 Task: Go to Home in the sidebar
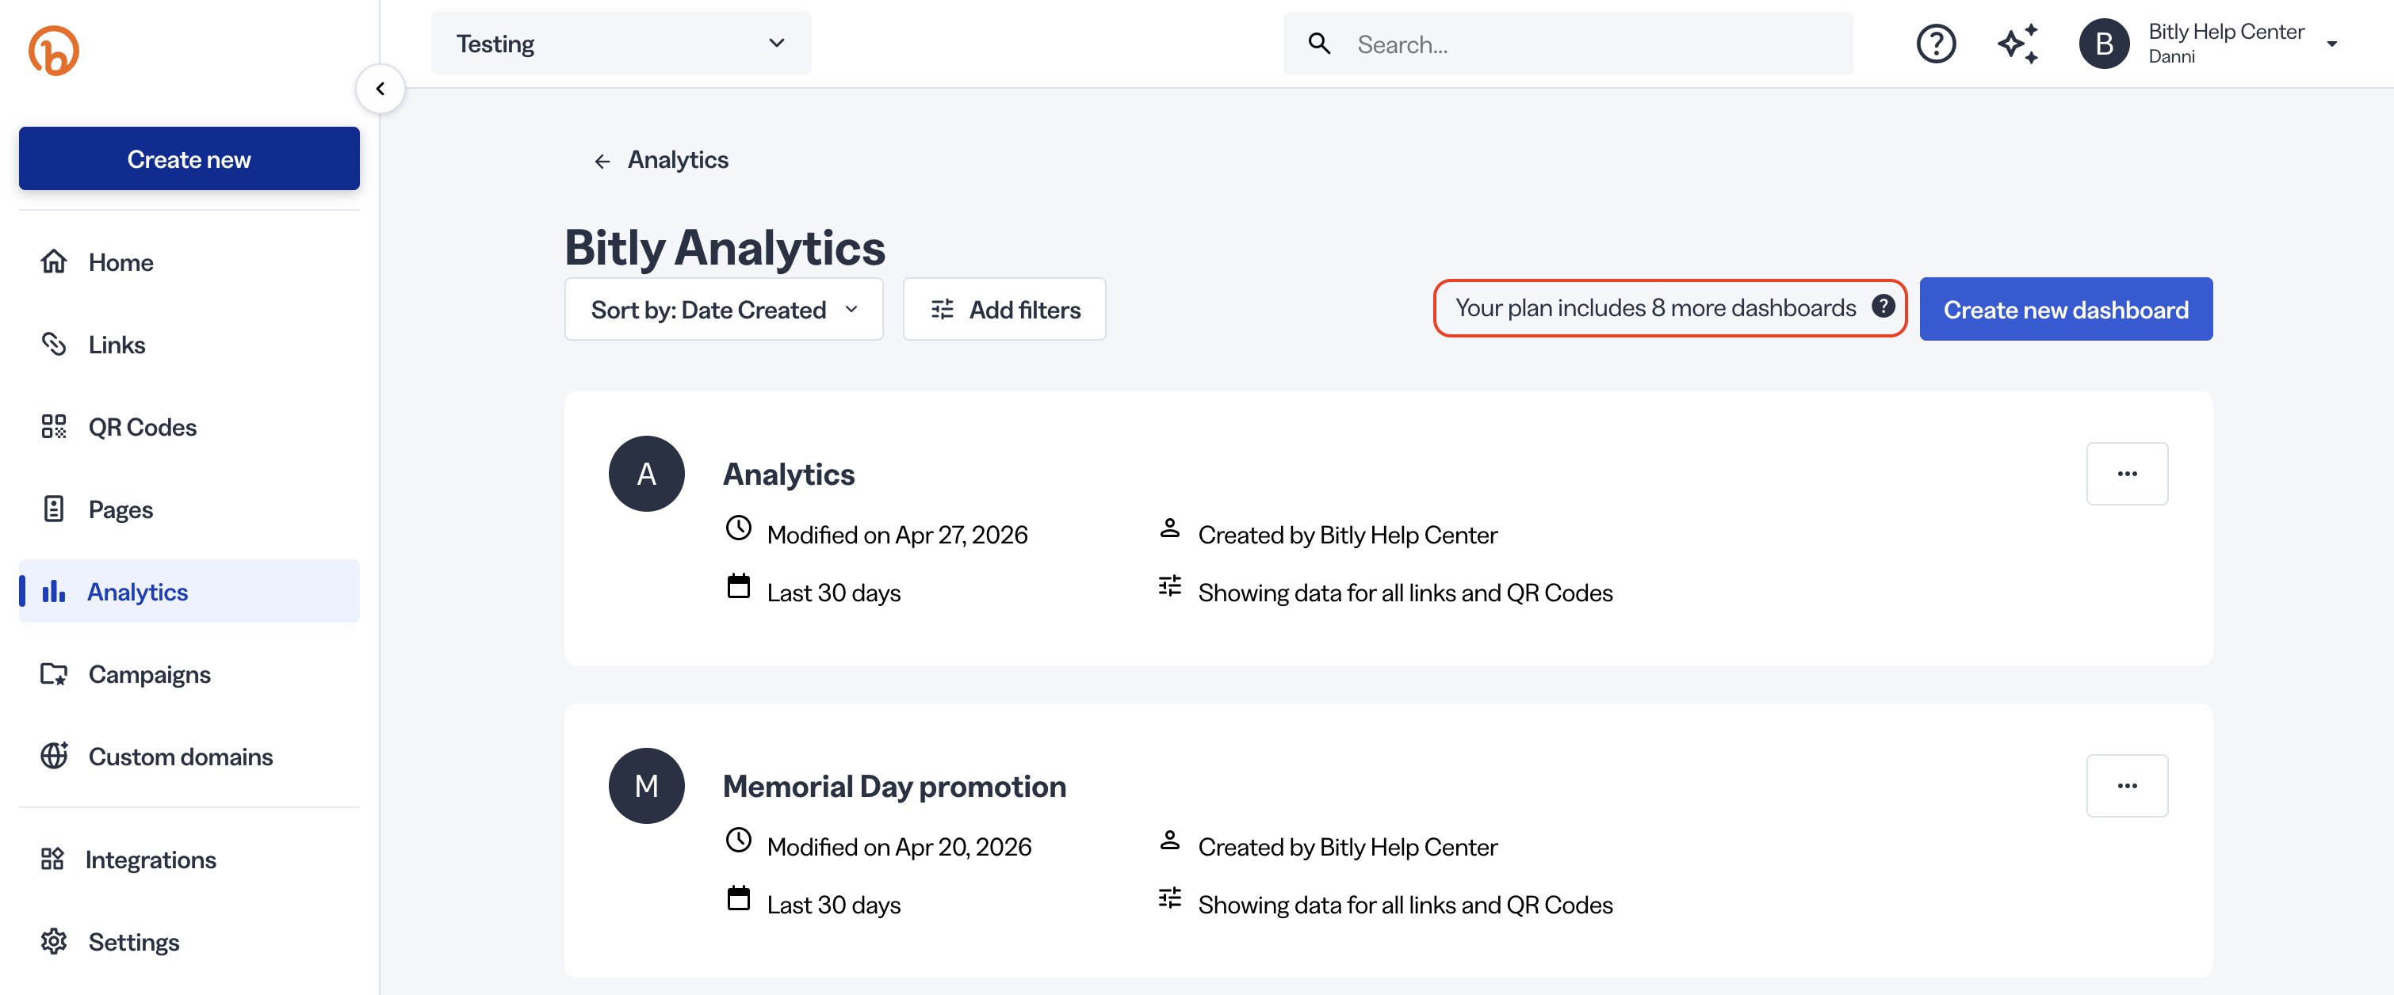click(x=189, y=262)
